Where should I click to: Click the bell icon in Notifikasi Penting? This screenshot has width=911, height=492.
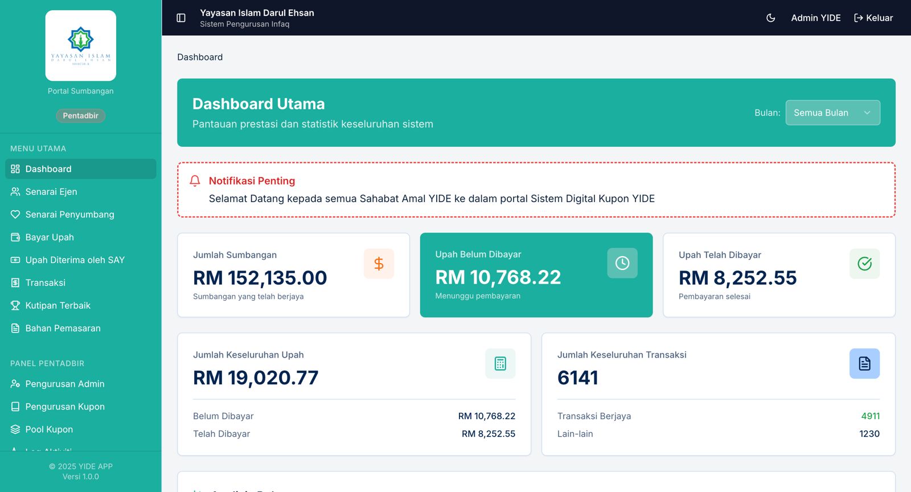point(195,181)
